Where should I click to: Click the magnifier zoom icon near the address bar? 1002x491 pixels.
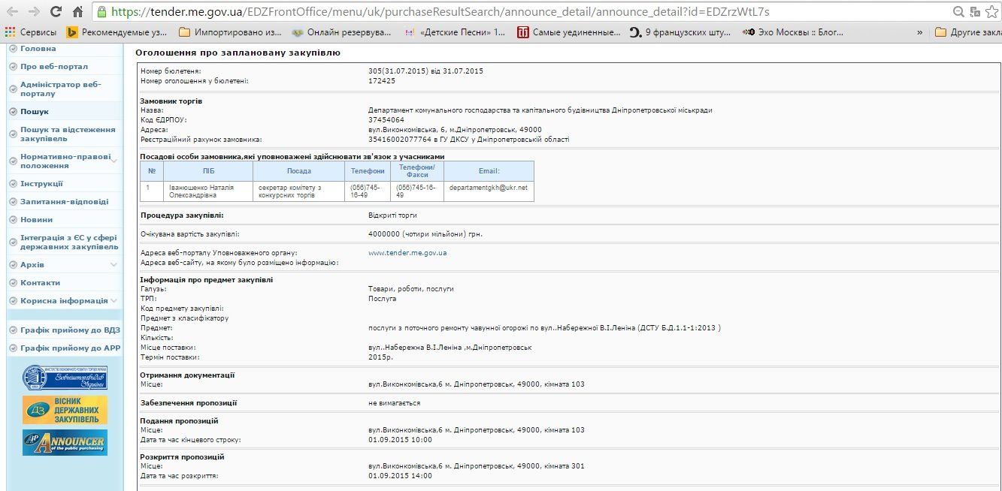click(957, 11)
